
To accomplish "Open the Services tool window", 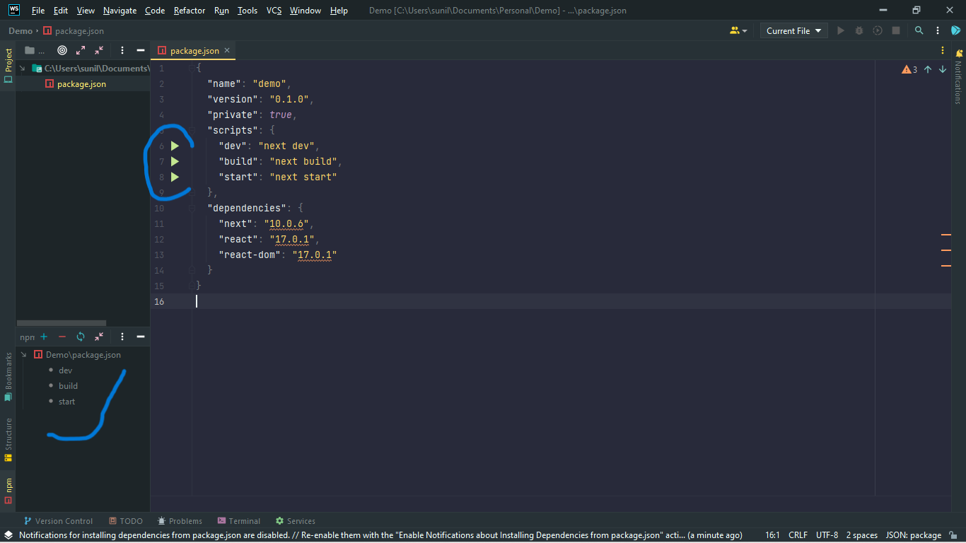I will pyautogui.click(x=296, y=521).
